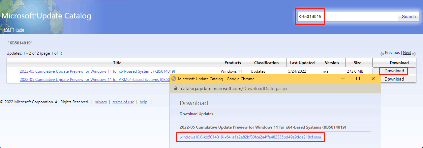Click the Previous page arrow icon
Image resolution: width=423 pixels, height=148 pixels.
pyautogui.click(x=382, y=54)
